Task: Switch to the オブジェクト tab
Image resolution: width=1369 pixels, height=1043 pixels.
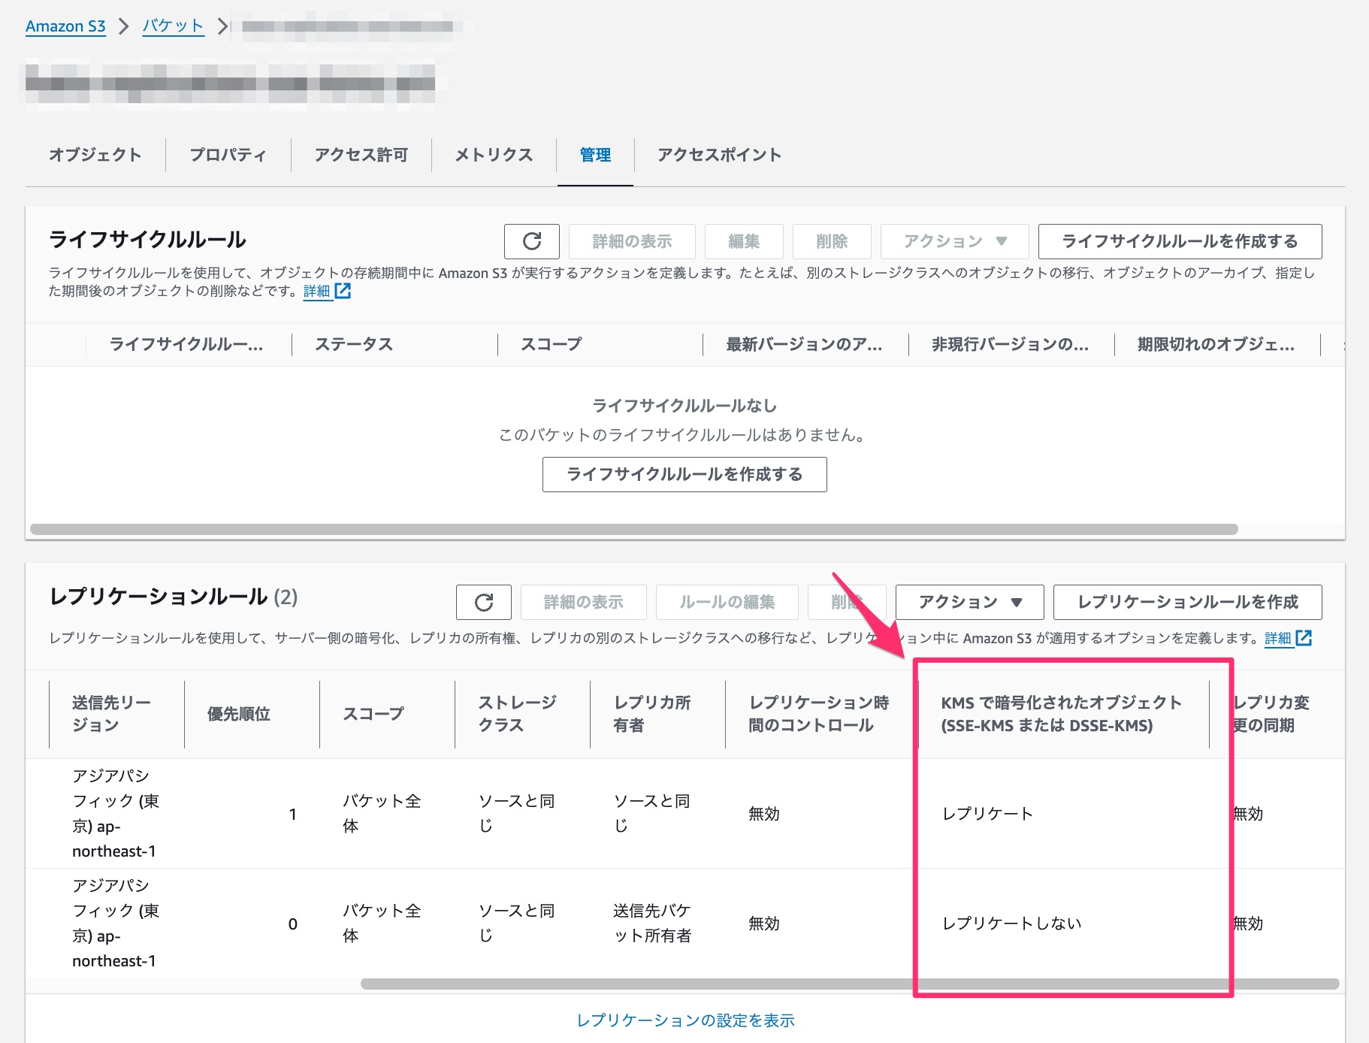Action: [95, 155]
